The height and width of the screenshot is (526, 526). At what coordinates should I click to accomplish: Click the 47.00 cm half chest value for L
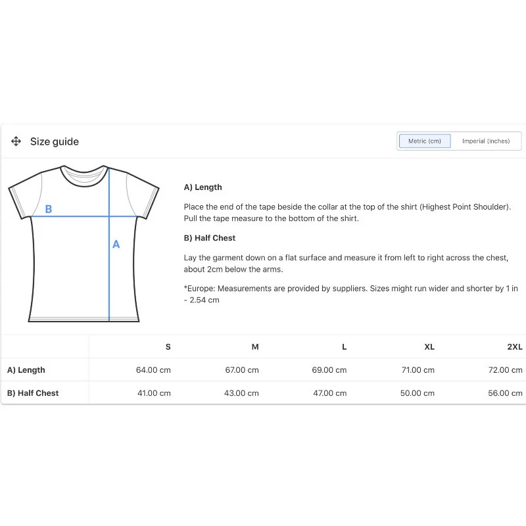coord(329,393)
